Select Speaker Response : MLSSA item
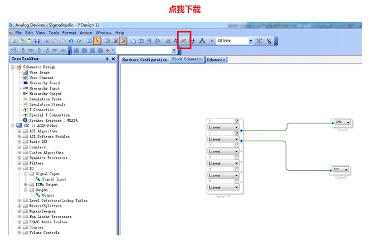371x244 pixels. (x=53, y=121)
